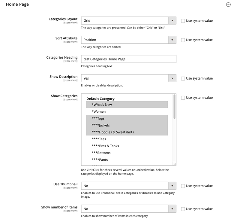The width and height of the screenshot is (240, 222).
Task: Click the Home Page section title
Action: click(x=17, y=5)
